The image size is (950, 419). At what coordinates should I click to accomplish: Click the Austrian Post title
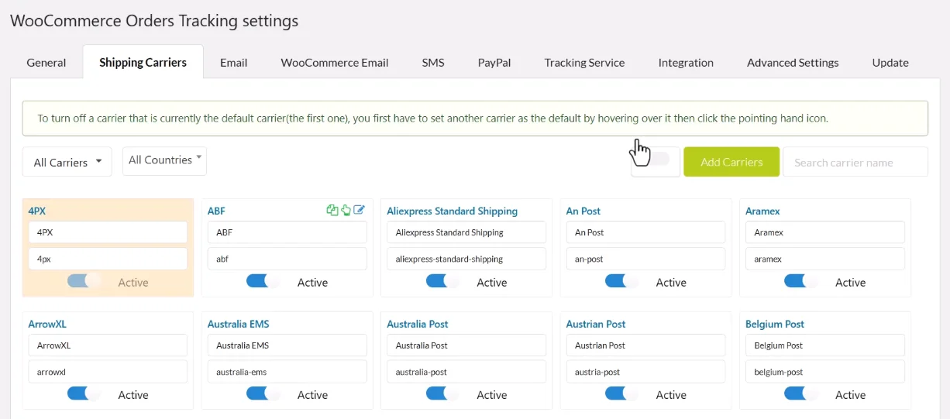click(x=596, y=324)
